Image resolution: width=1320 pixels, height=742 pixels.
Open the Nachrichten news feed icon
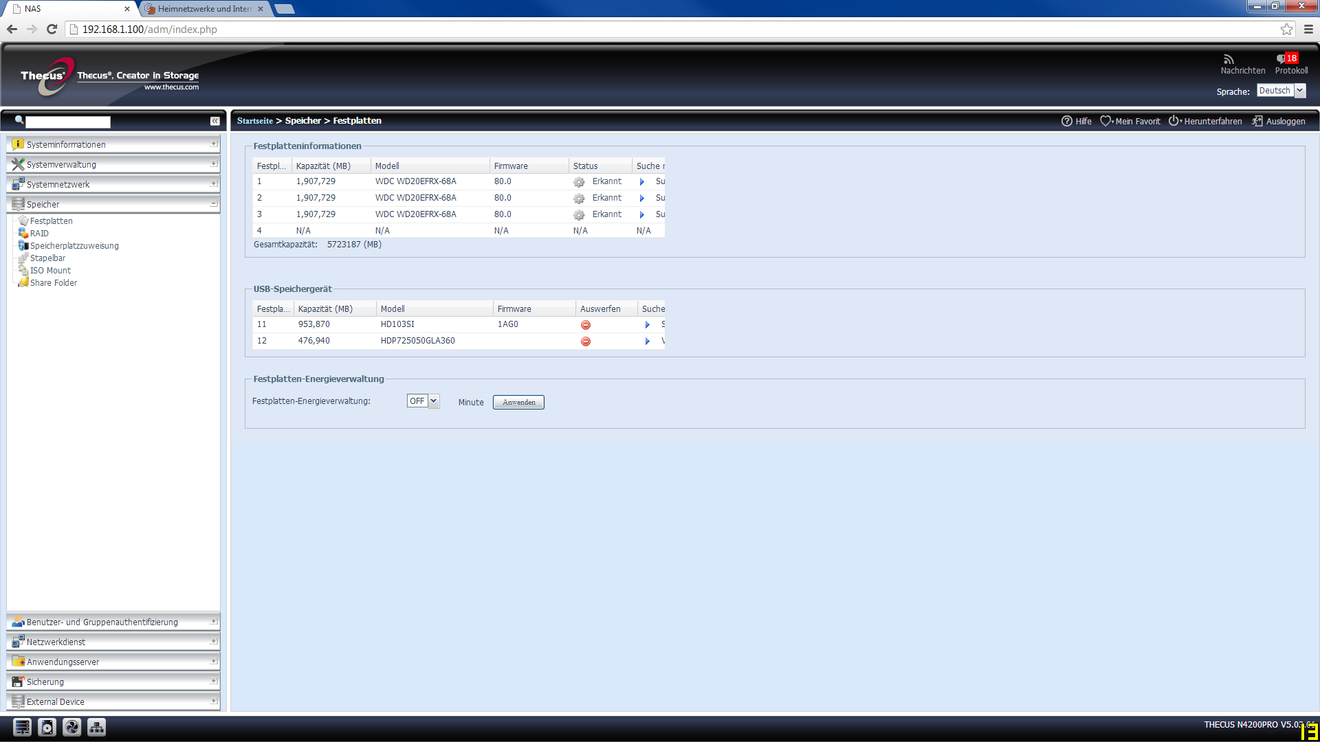tap(1229, 59)
